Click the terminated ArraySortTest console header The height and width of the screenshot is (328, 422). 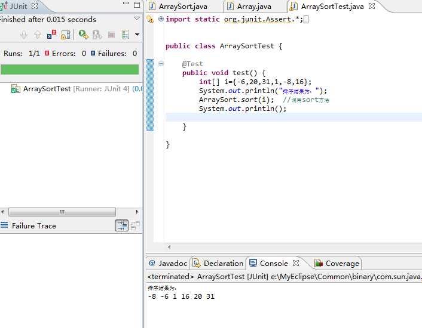tap(285, 277)
